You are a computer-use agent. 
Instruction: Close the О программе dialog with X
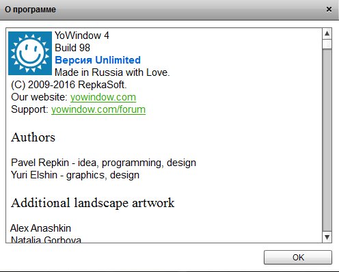click(x=329, y=10)
